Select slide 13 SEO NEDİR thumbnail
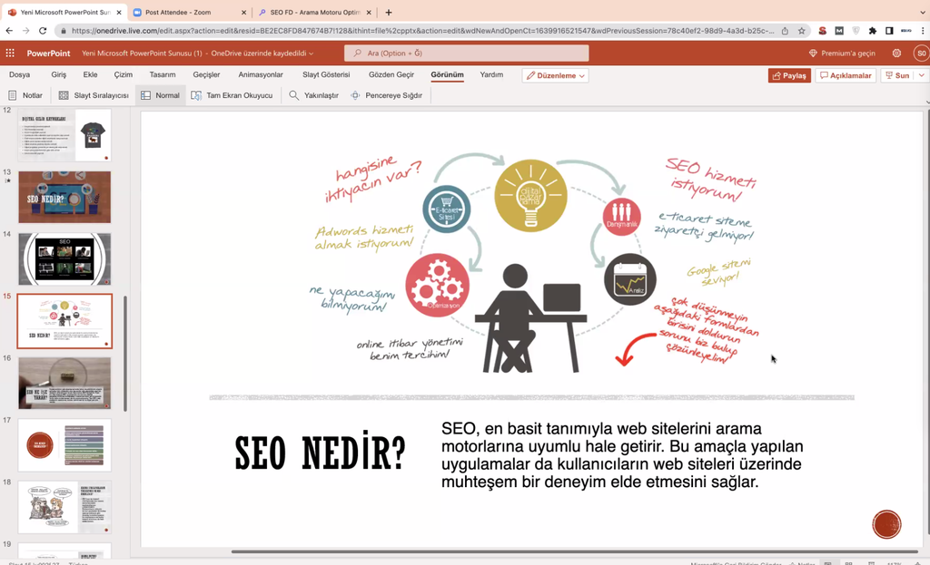The width and height of the screenshot is (930, 565). (x=64, y=197)
